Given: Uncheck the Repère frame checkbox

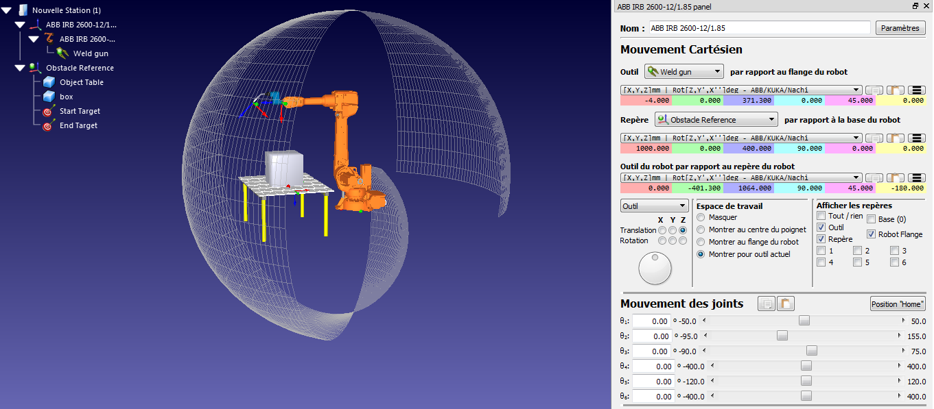Looking at the screenshot, I should (x=821, y=239).
